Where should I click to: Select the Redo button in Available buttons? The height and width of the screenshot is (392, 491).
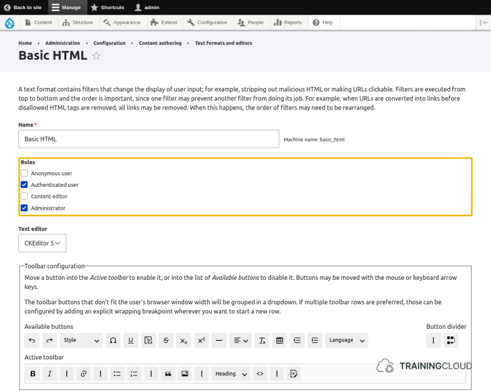50,340
